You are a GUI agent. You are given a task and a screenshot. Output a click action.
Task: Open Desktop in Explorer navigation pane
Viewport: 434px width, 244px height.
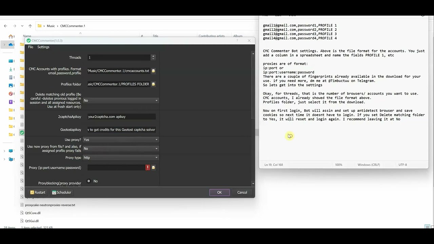11,61
